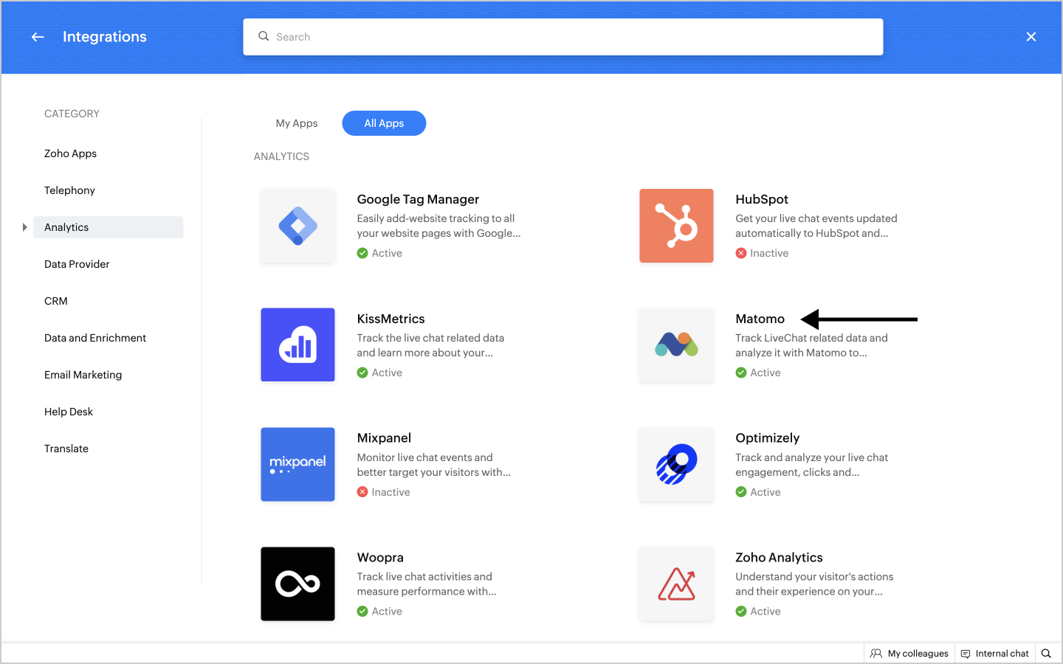This screenshot has height=664, width=1063.
Task: Select Help Desk category
Action: 69,412
